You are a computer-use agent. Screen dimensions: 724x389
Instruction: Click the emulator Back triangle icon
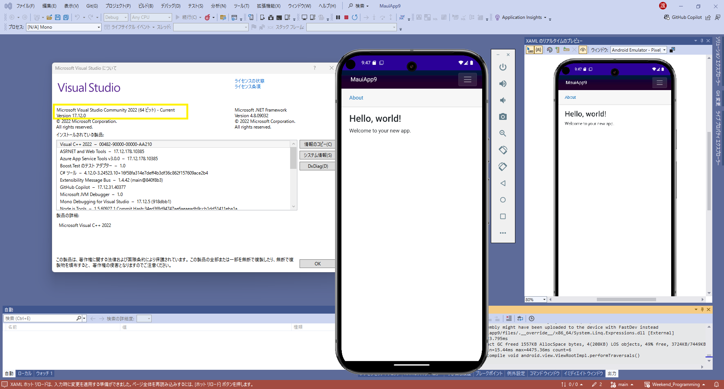click(x=503, y=183)
